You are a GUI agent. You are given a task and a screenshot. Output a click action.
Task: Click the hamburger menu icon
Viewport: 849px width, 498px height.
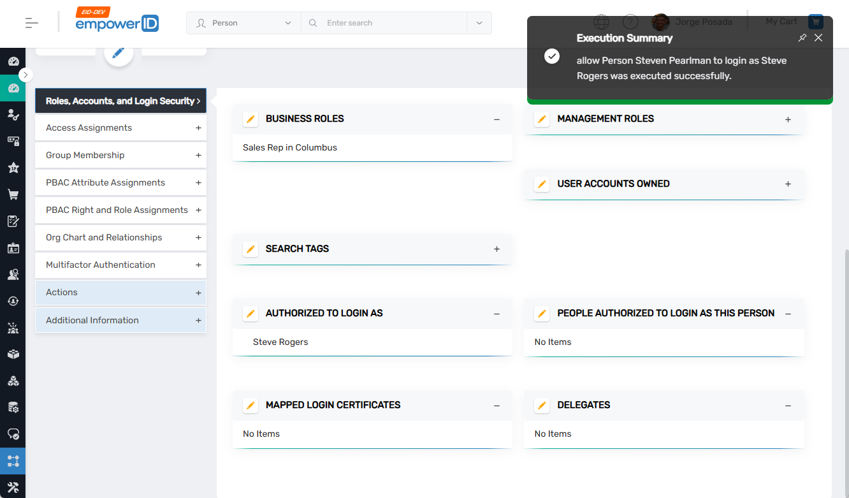(x=32, y=23)
